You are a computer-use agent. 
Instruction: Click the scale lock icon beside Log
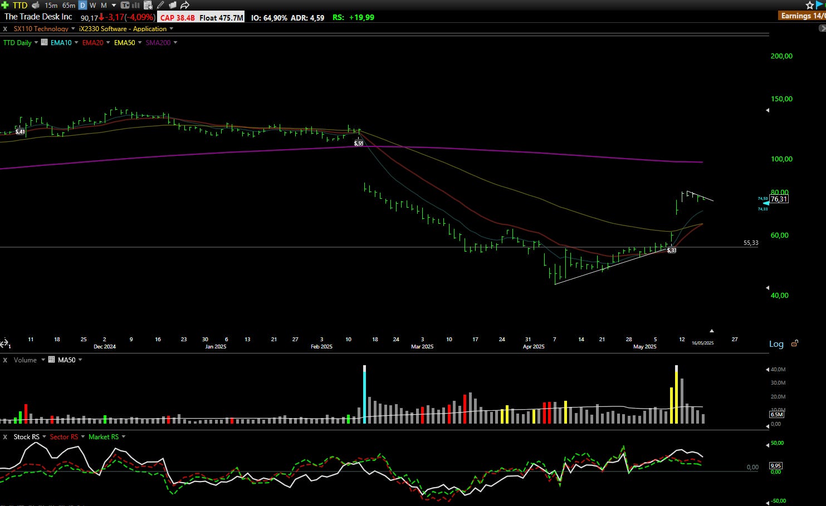click(795, 343)
